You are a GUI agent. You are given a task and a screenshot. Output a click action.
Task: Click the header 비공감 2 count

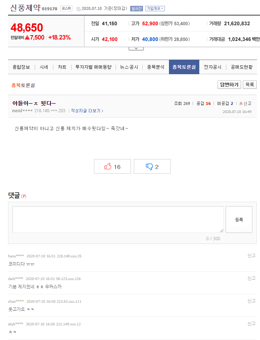pos(225,103)
